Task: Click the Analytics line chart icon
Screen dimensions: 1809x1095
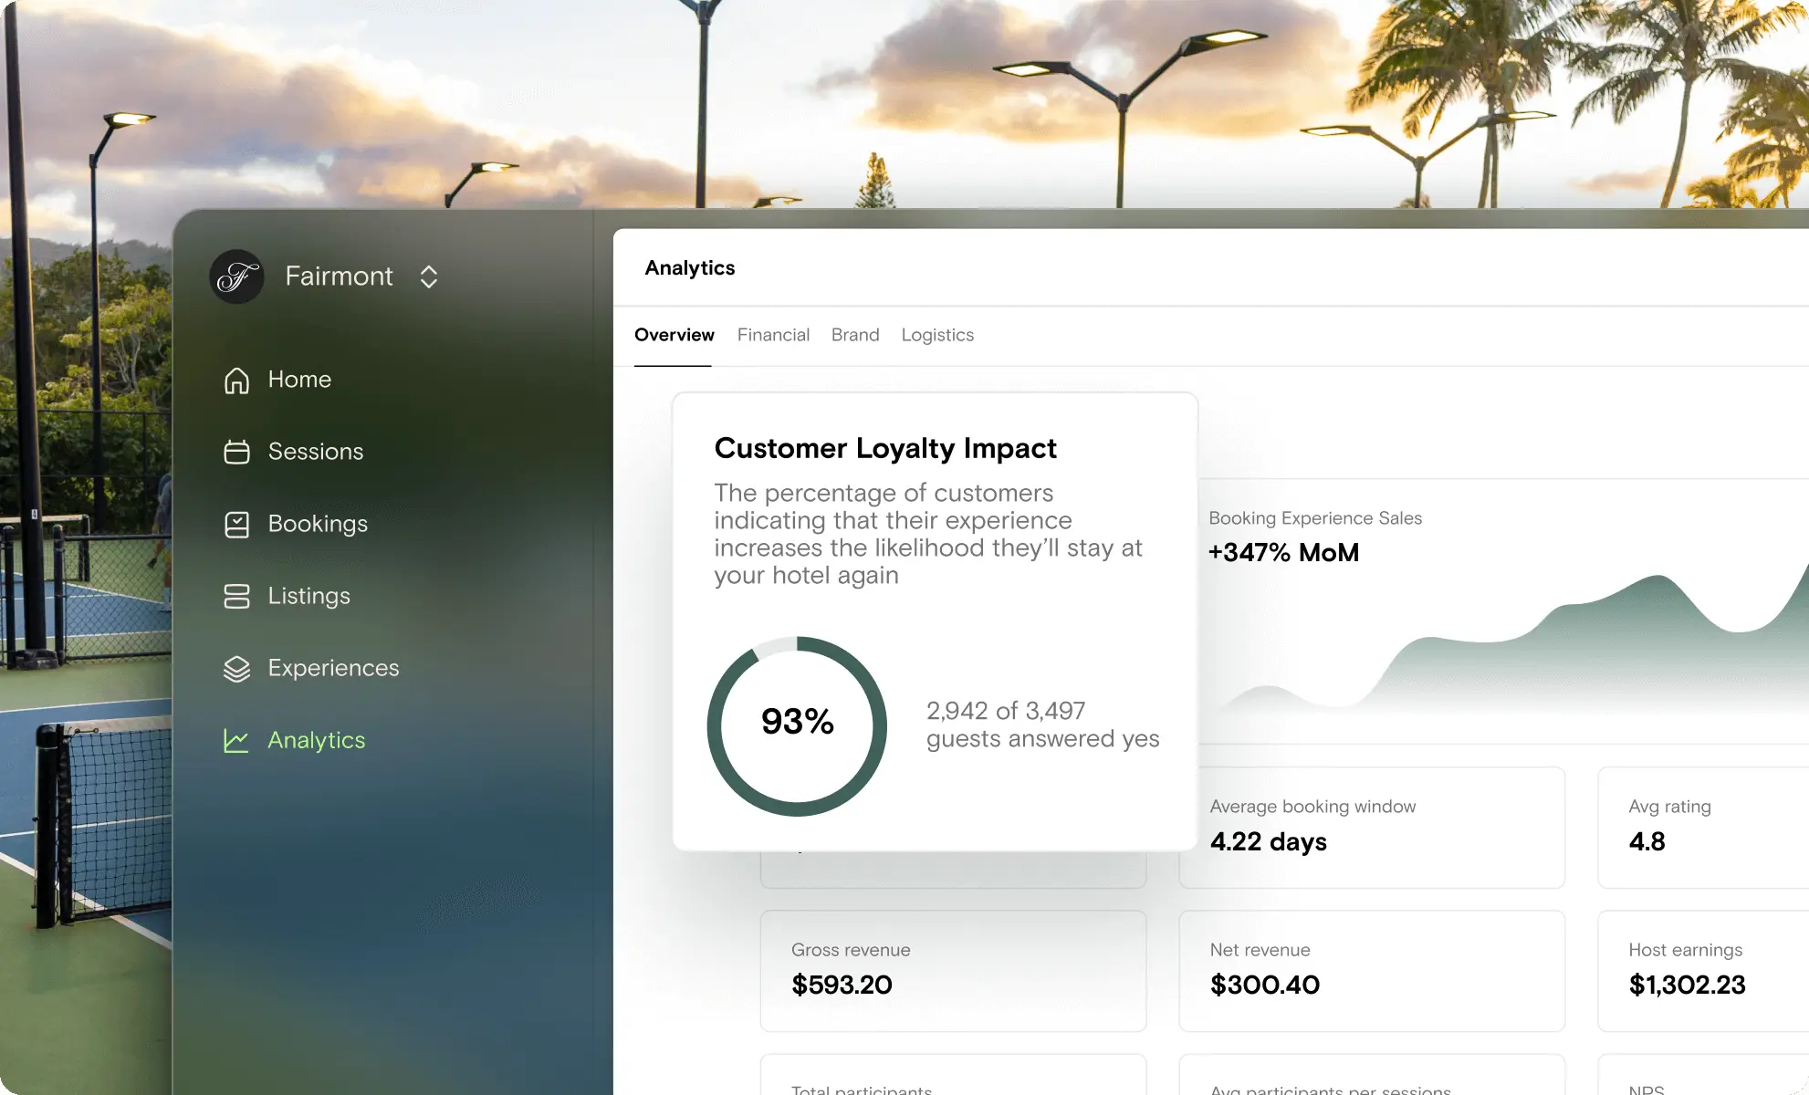Action: pos(236,740)
